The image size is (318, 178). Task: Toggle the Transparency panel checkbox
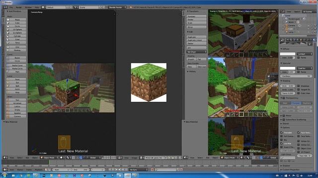pos(284,98)
